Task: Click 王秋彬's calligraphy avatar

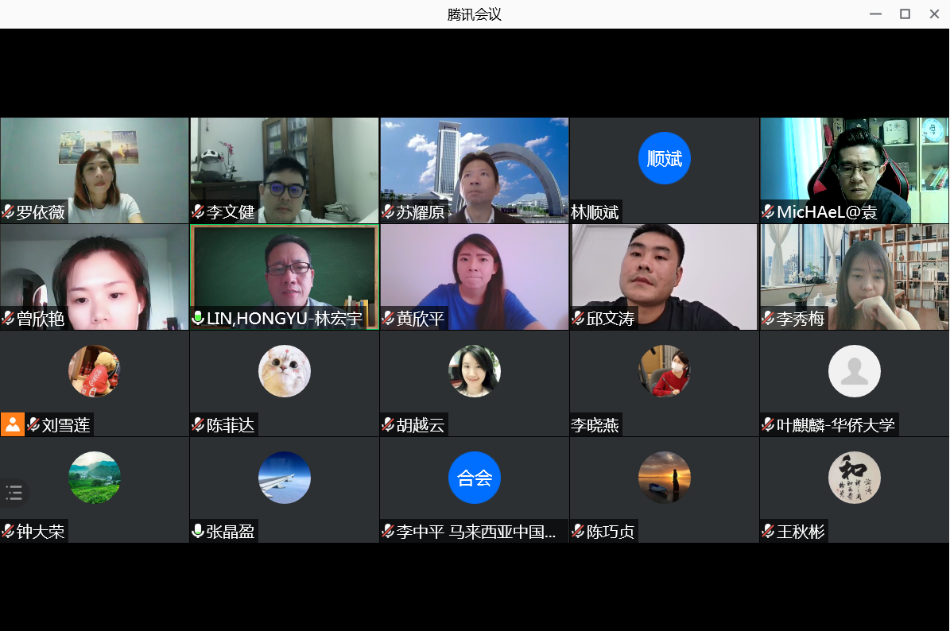Action: point(855,477)
